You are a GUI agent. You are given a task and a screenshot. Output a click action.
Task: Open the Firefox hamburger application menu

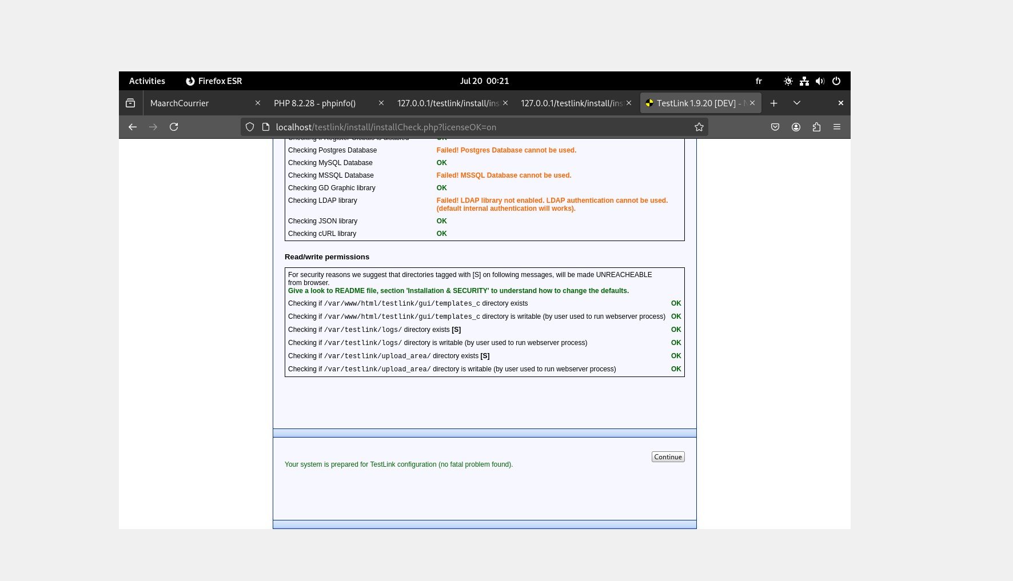pos(837,127)
